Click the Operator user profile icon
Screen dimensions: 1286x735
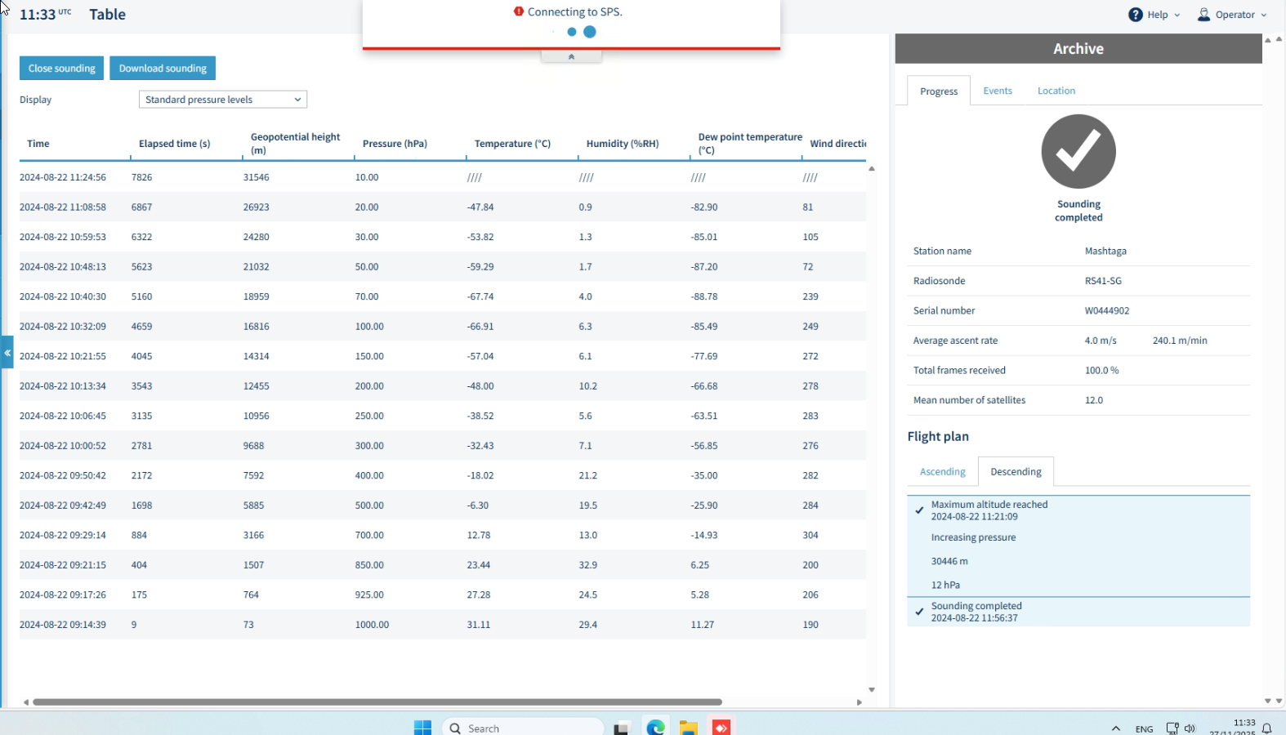tap(1203, 15)
